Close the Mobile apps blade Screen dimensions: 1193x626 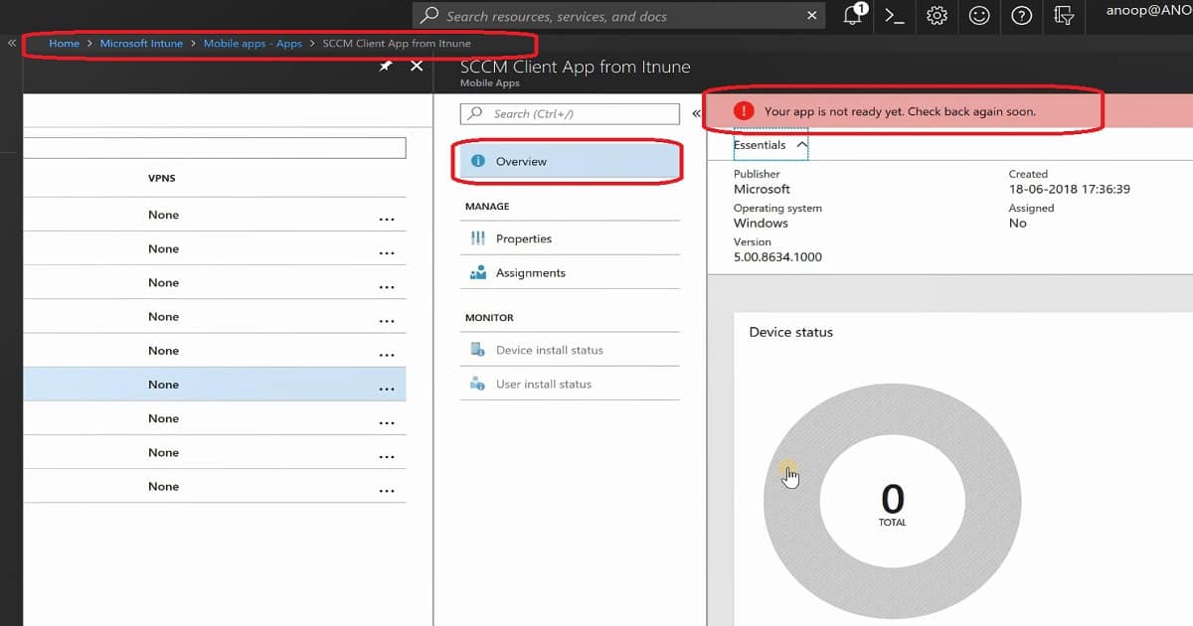point(417,66)
